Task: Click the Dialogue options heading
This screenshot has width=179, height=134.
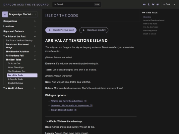Action: pyautogui.click(x=56, y=95)
